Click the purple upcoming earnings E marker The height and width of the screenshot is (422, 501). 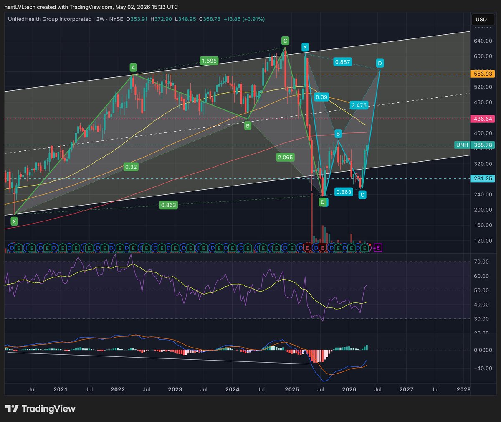pyautogui.click(x=378, y=248)
